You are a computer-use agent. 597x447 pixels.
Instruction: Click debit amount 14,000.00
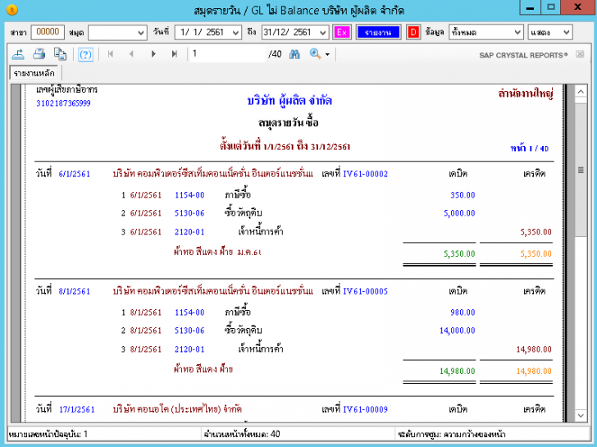[458, 331]
